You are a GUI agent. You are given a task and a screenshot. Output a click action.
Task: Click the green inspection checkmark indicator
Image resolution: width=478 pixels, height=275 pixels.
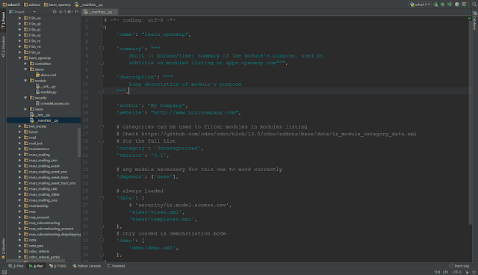470,18
